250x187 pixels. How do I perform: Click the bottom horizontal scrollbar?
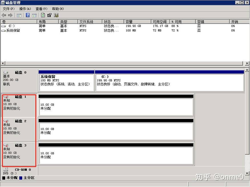(x=123, y=63)
